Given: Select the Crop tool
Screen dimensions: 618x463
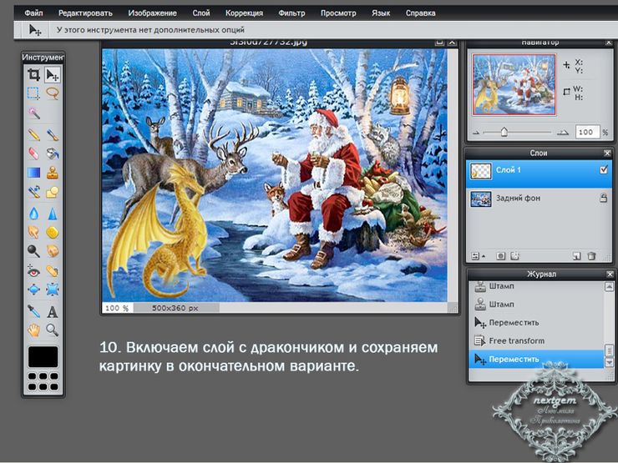Looking at the screenshot, I should [33, 74].
